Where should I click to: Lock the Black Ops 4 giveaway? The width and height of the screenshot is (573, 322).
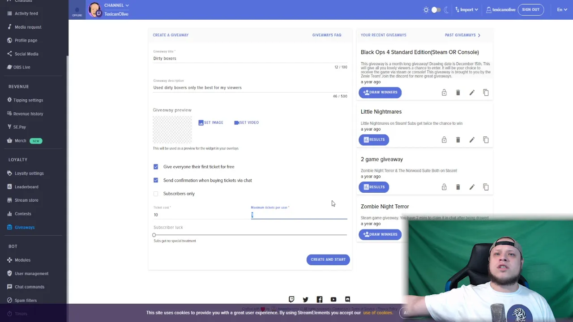(444, 93)
